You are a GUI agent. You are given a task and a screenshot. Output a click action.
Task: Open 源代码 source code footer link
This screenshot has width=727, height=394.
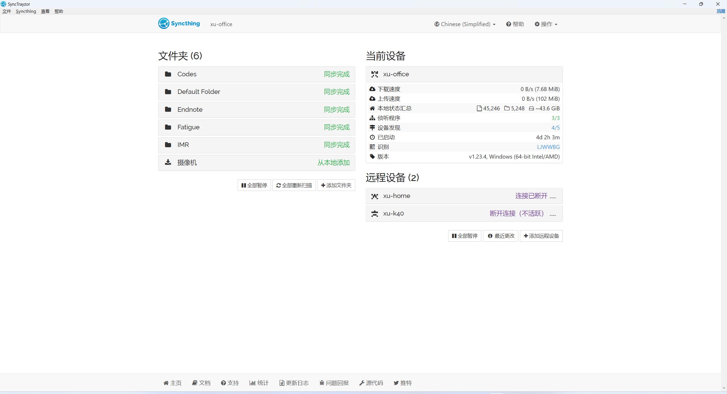tap(371, 383)
